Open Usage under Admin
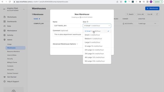The height and width of the screenshot is (92, 164). pos(9,44)
